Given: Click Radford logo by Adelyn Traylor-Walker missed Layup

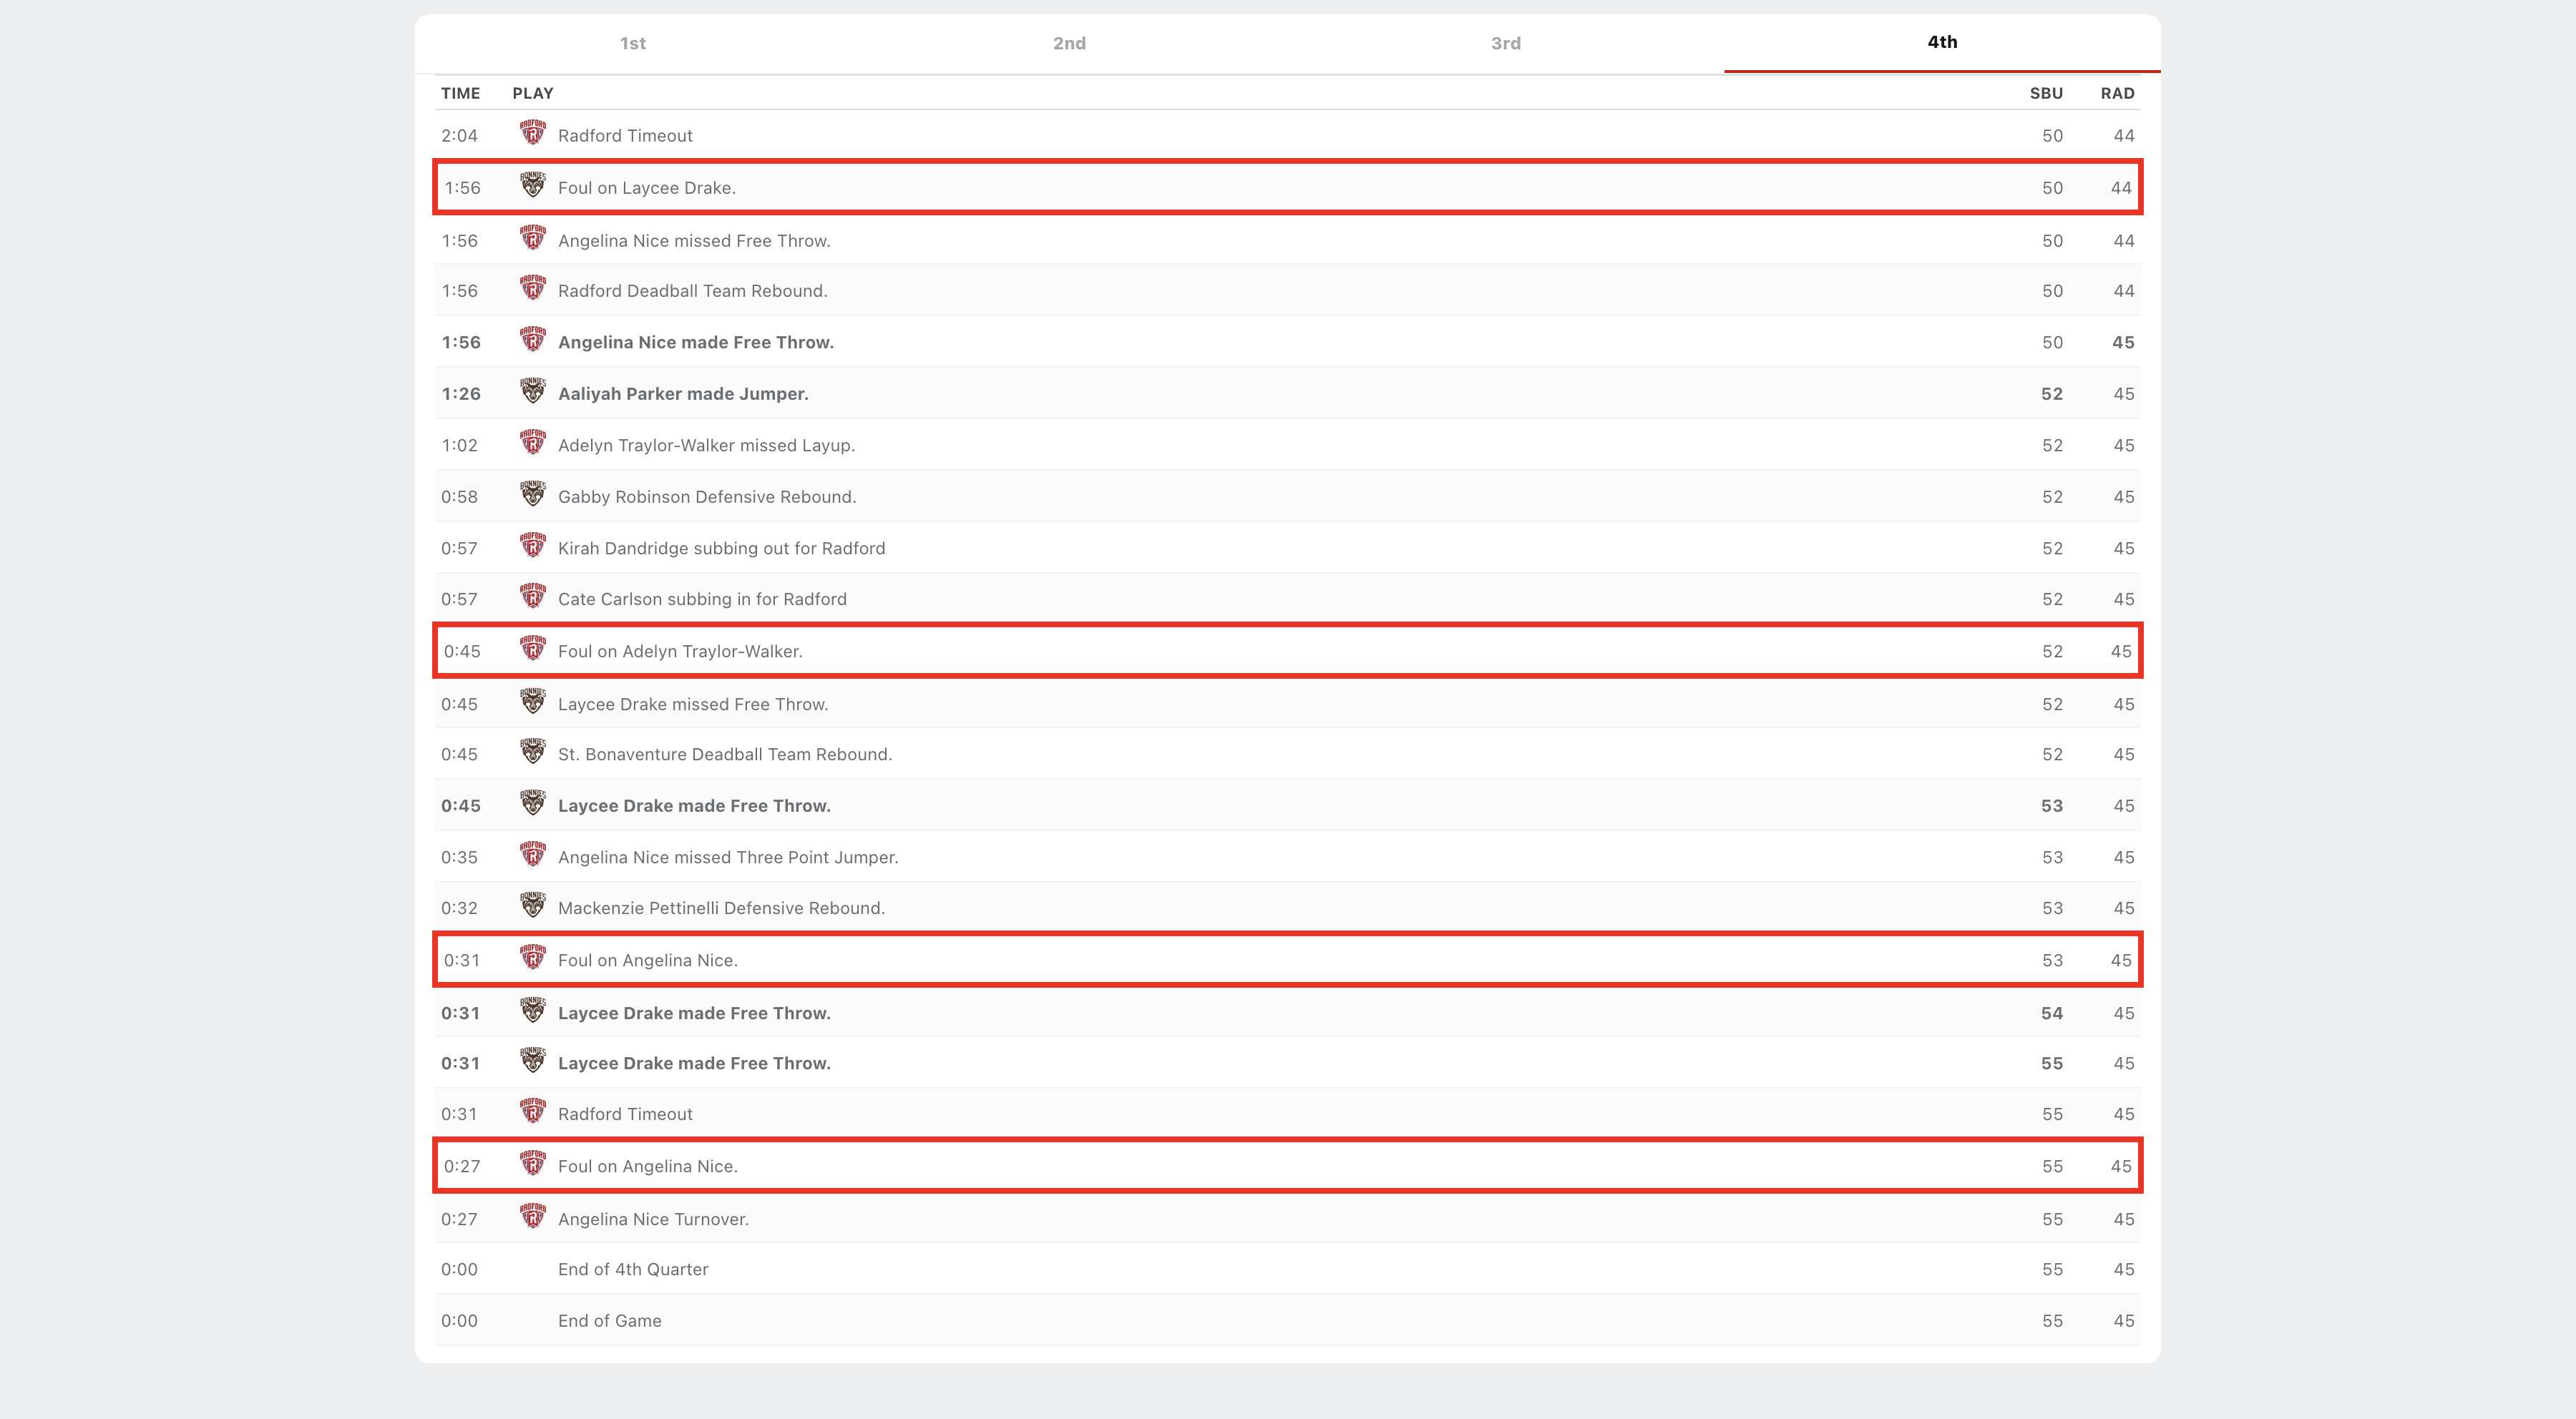Looking at the screenshot, I should pyautogui.click(x=533, y=443).
